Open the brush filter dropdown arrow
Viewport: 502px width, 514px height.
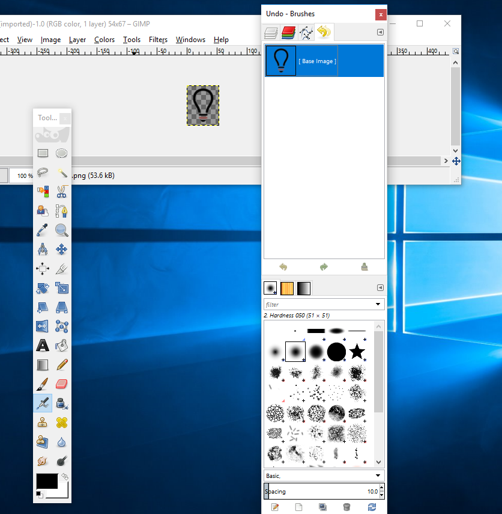[378, 305]
